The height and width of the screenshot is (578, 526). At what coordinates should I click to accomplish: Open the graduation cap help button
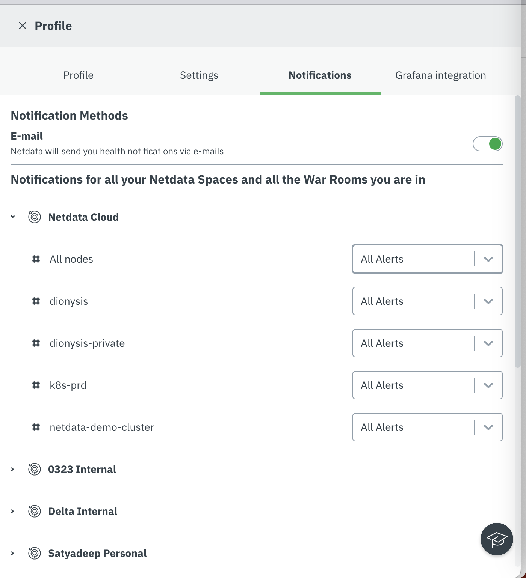pyautogui.click(x=497, y=539)
